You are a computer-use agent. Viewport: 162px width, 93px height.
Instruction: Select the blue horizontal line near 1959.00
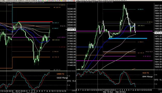coord(89,47)
